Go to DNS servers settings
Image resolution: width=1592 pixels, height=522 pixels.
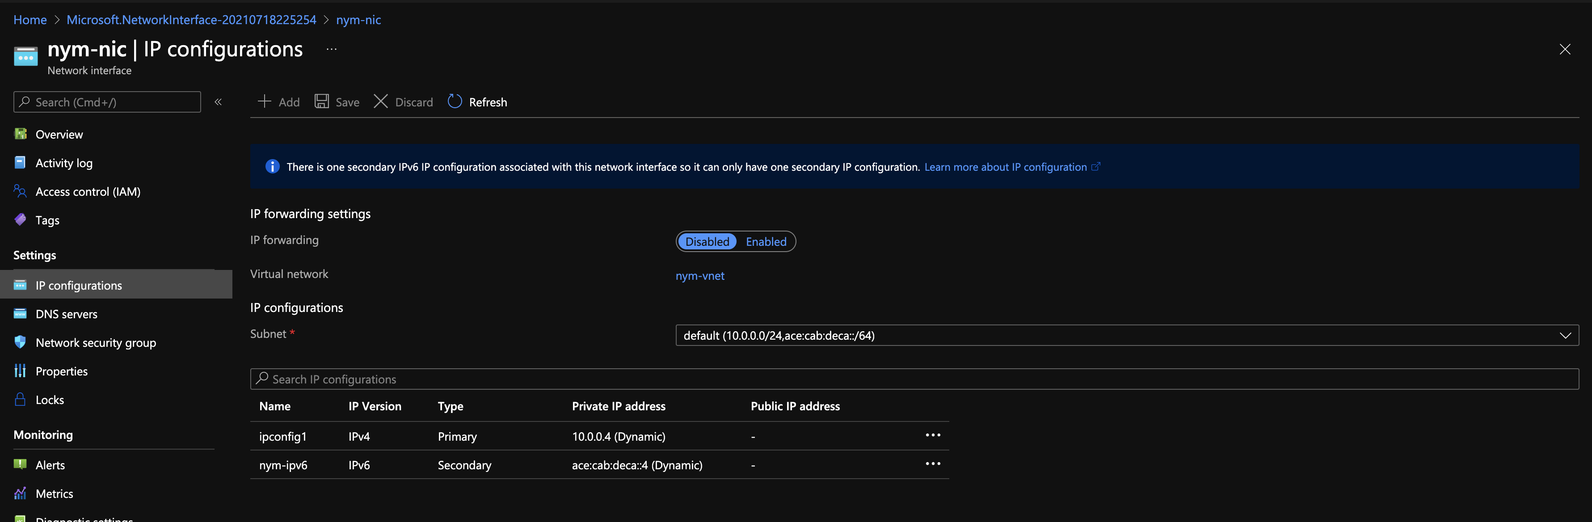(66, 314)
